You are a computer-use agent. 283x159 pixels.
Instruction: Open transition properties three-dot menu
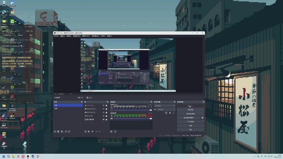(x=174, y=113)
